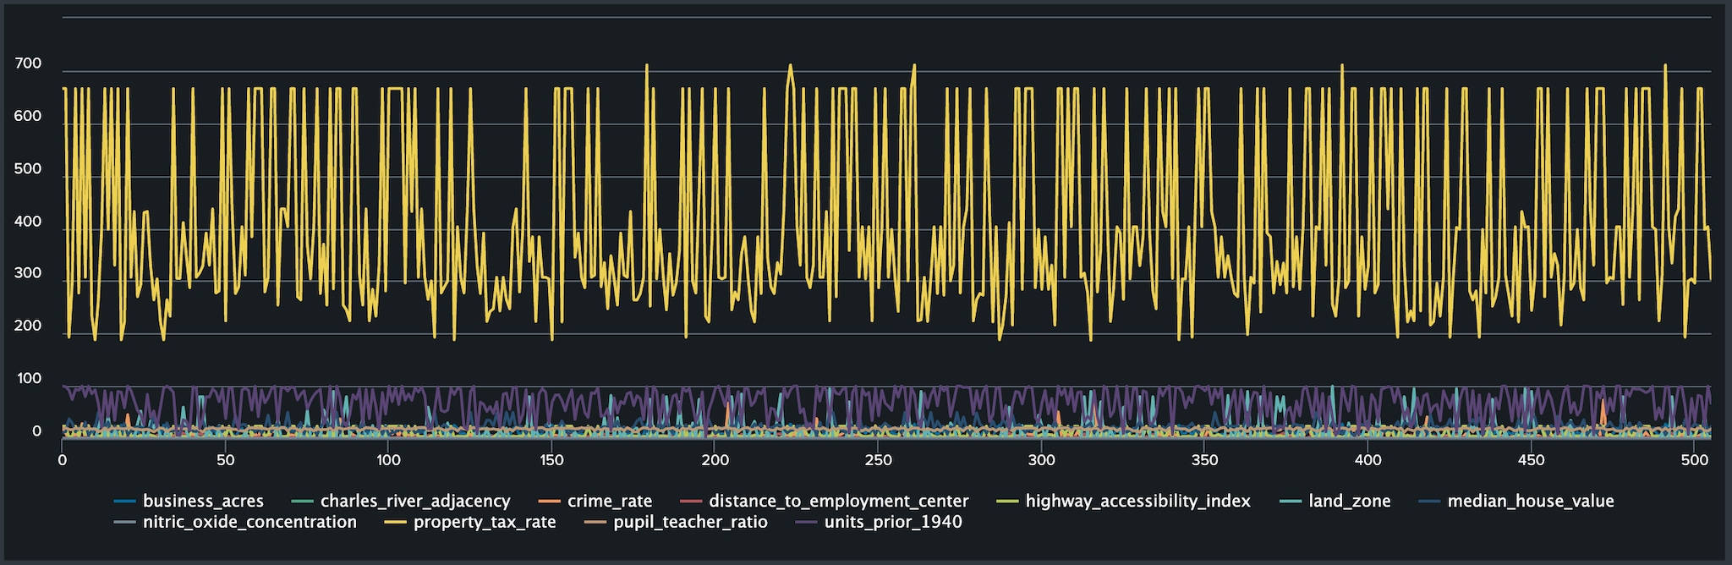Click the 0 tick label on x-axis
This screenshot has width=1732, height=565.
tap(63, 460)
